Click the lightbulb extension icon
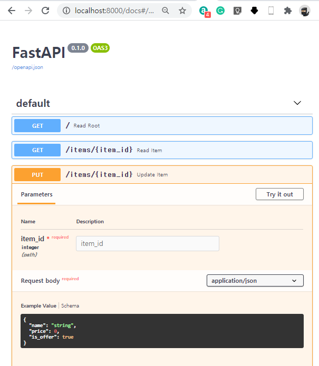This screenshot has width=319, height=366. [237, 11]
